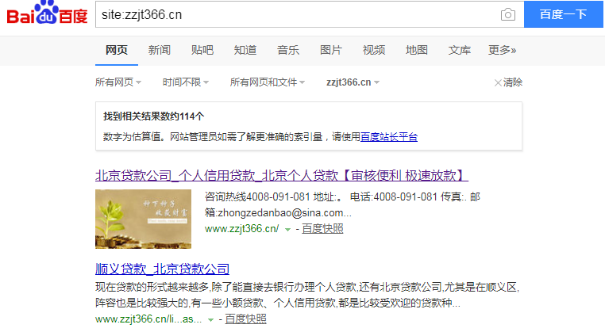Select the 地图 tab
Viewport: 605px width, 332px height.
(x=416, y=50)
